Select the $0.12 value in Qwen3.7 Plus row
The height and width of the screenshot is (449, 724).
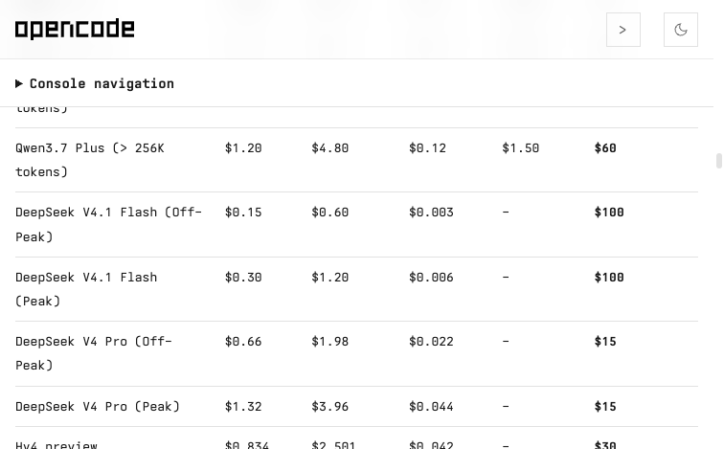(427, 148)
